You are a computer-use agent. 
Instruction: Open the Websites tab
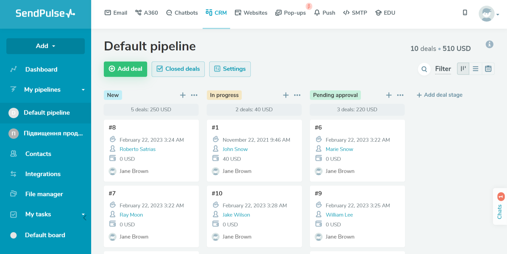251,13
